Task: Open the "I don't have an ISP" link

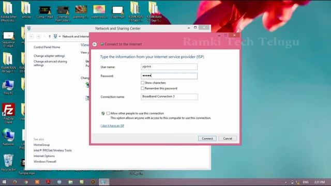Action: click(x=112, y=126)
